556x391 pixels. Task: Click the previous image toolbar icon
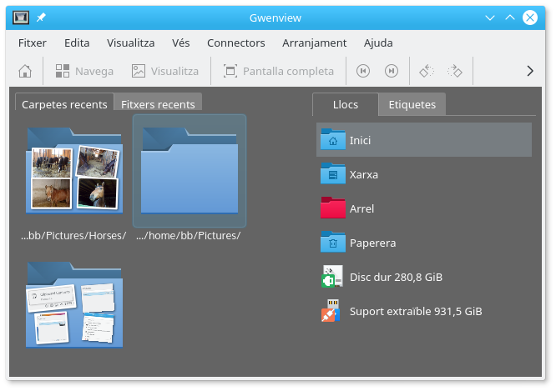click(363, 71)
